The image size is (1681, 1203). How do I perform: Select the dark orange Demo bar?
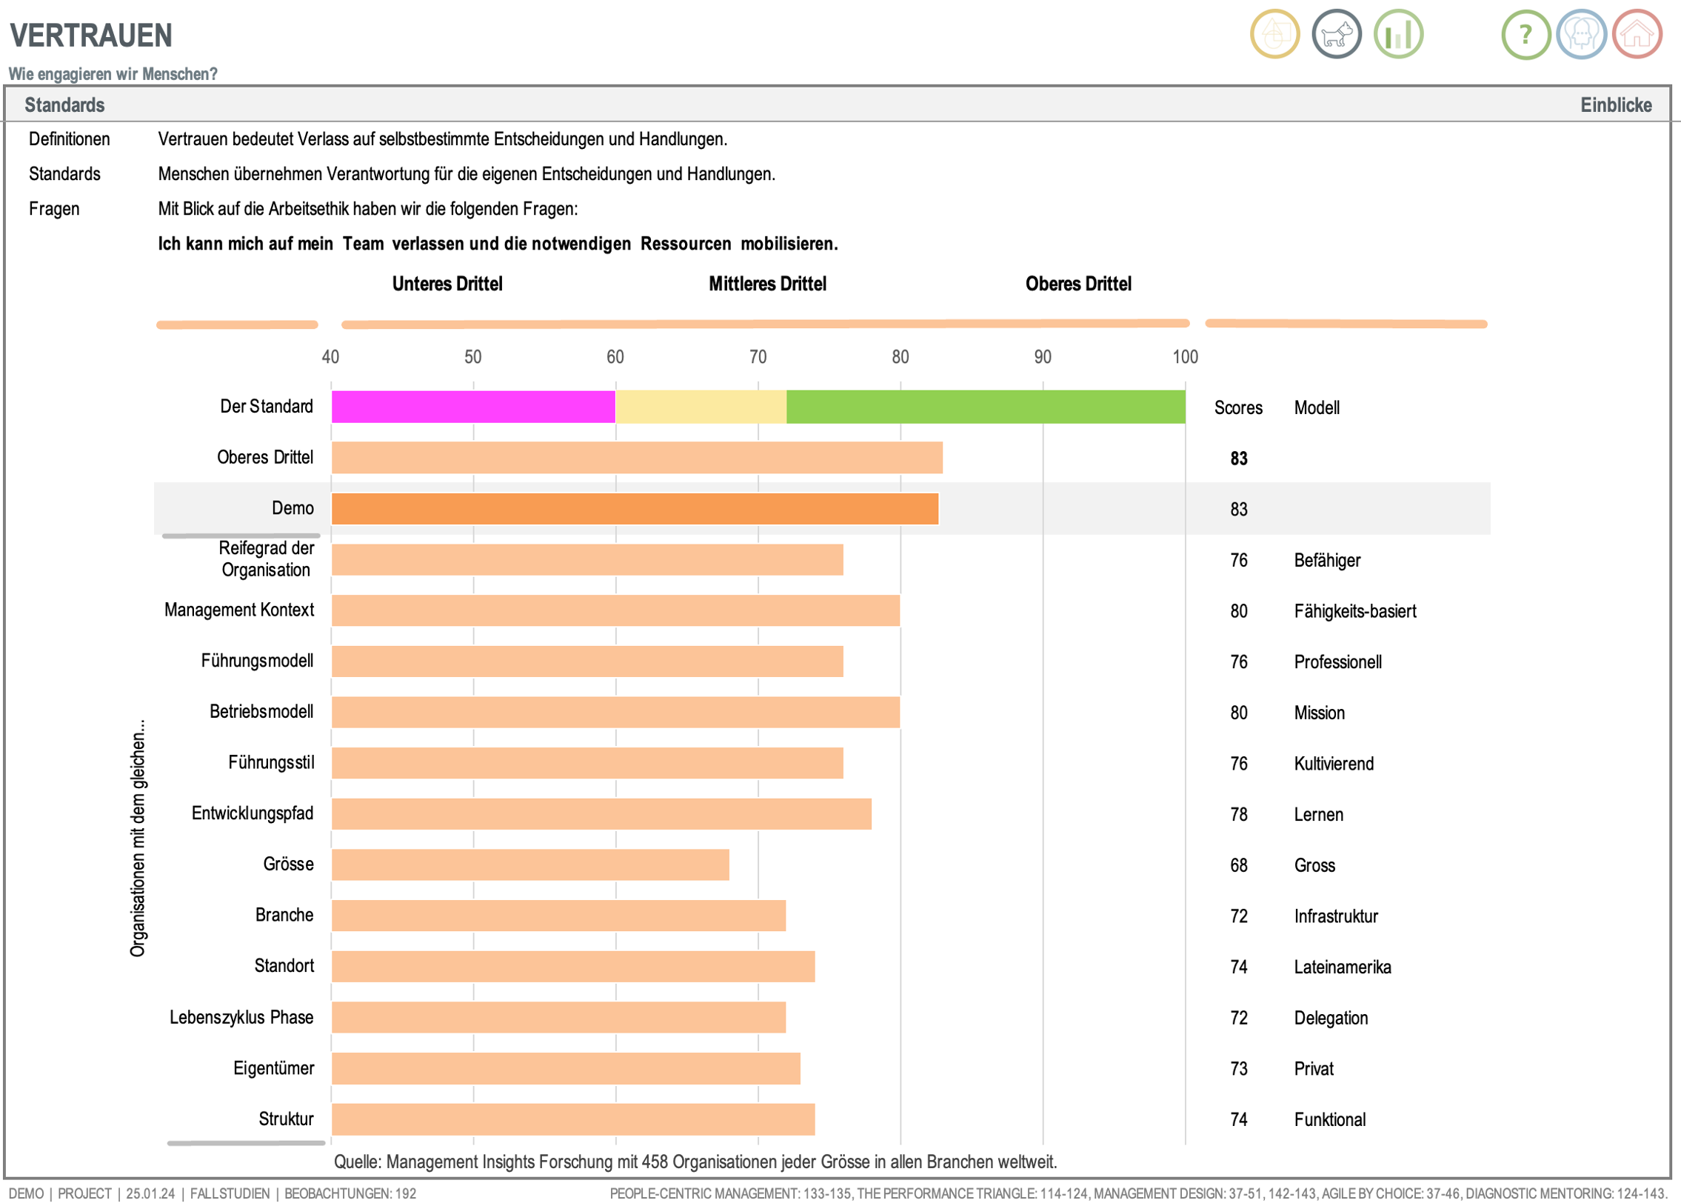coord(635,509)
